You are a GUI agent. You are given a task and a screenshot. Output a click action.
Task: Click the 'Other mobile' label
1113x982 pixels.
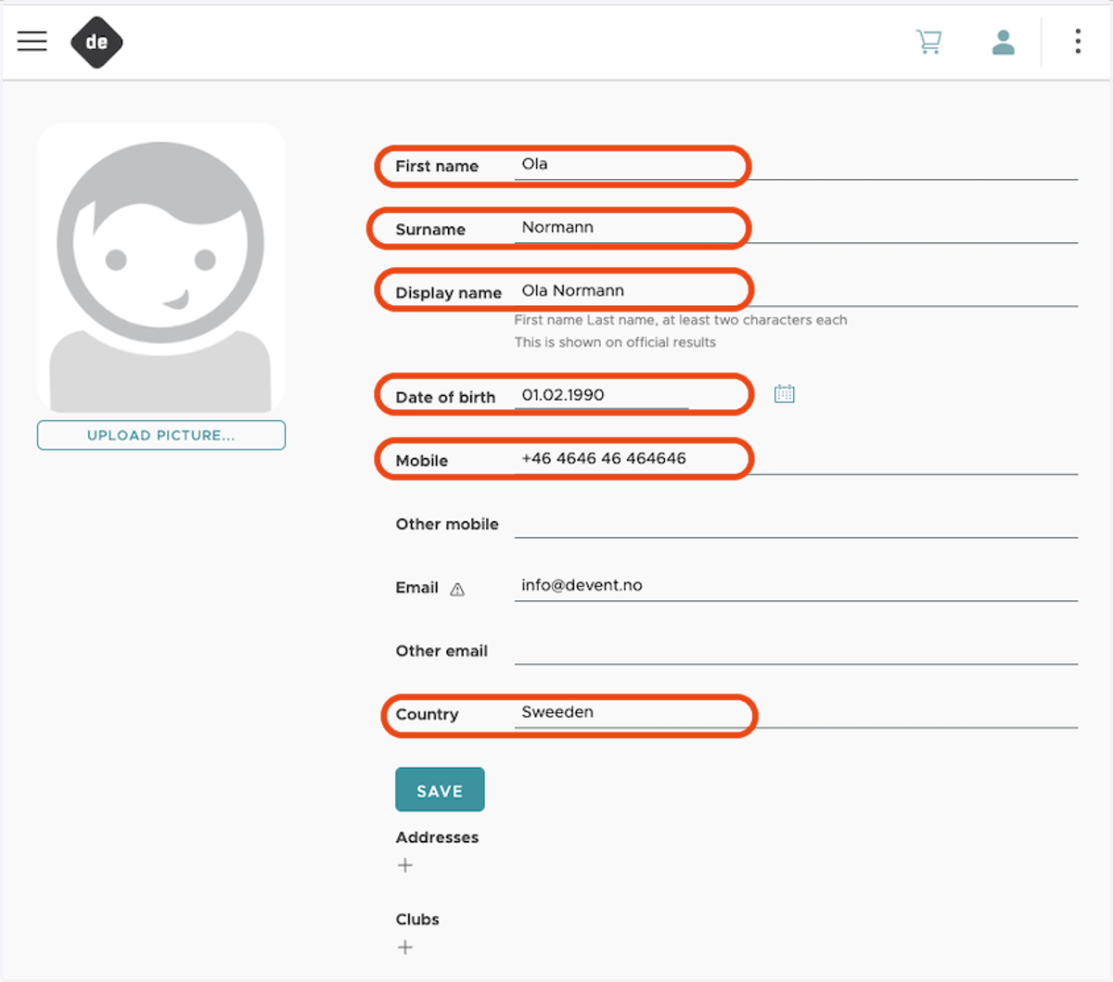pos(447,524)
